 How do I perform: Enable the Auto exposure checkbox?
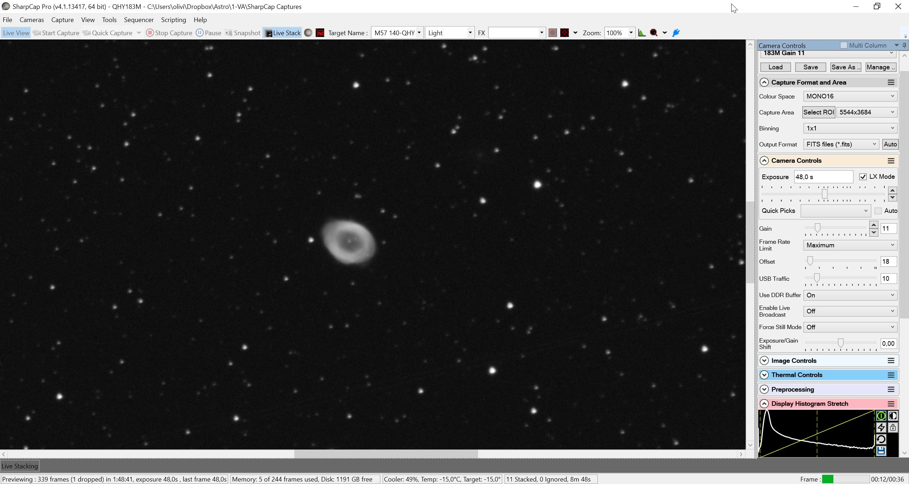(x=878, y=211)
